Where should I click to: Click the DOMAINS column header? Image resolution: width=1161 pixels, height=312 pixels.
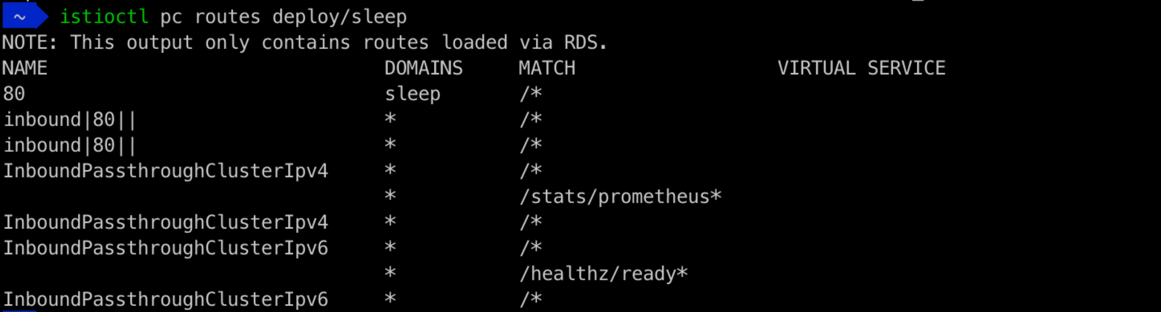pyautogui.click(x=423, y=68)
